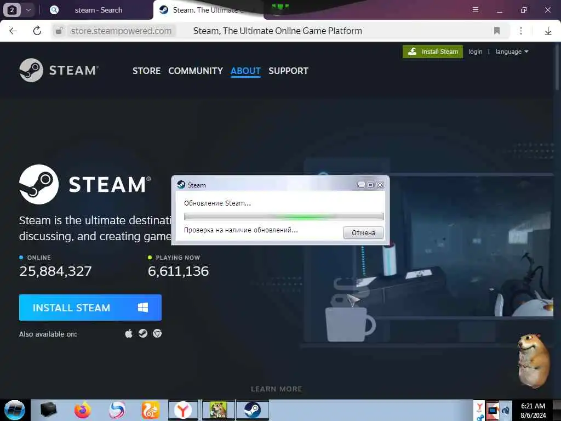The image size is (561, 421).
Task: Open the STORE menu
Action: click(x=146, y=71)
